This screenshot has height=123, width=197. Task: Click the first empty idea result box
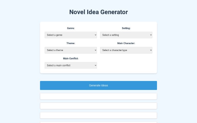click(98, 96)
